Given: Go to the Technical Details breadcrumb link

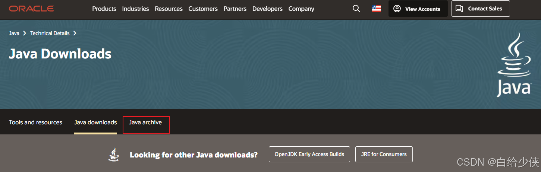Looking at the screenshot, I should (50, 33).
